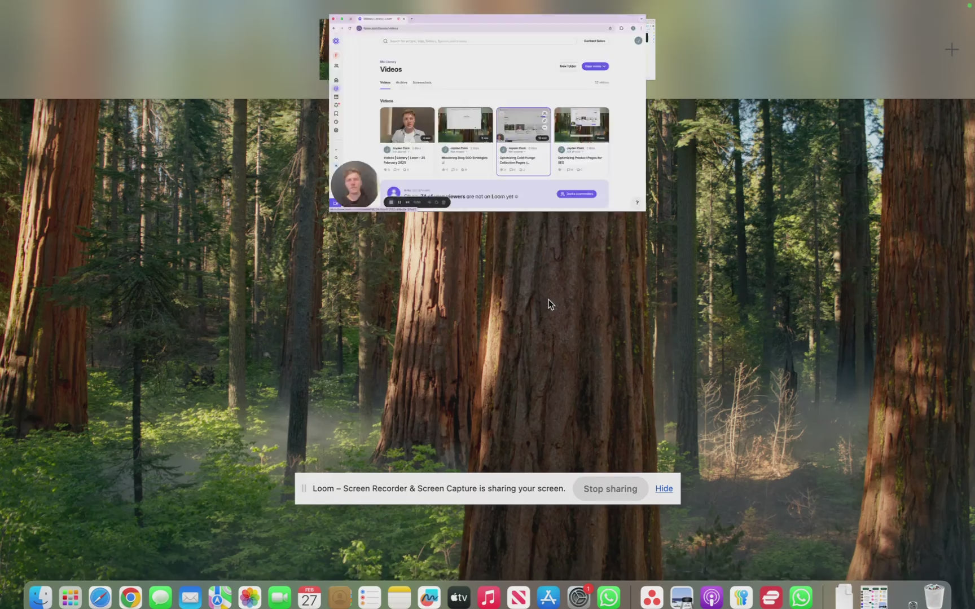This screenshot has height=609, width=975.
Task: Open the Trash in the dock
Action: pos(934,597)
